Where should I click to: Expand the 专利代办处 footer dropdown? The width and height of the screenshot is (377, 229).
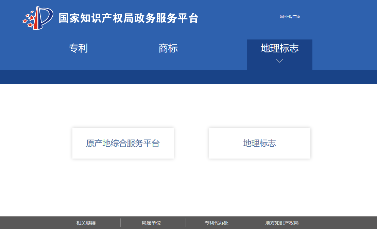(x=217, y=223)
